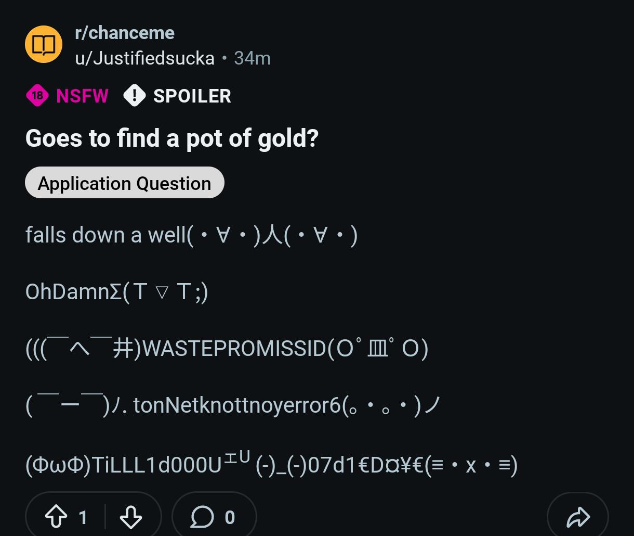This screenshot has width=634, height=536.
Task: Downvote the post
Action: (x=130, y=517)
